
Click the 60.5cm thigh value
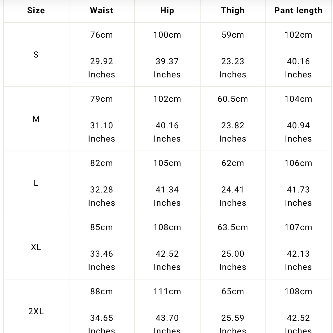(x=233, y=99)
